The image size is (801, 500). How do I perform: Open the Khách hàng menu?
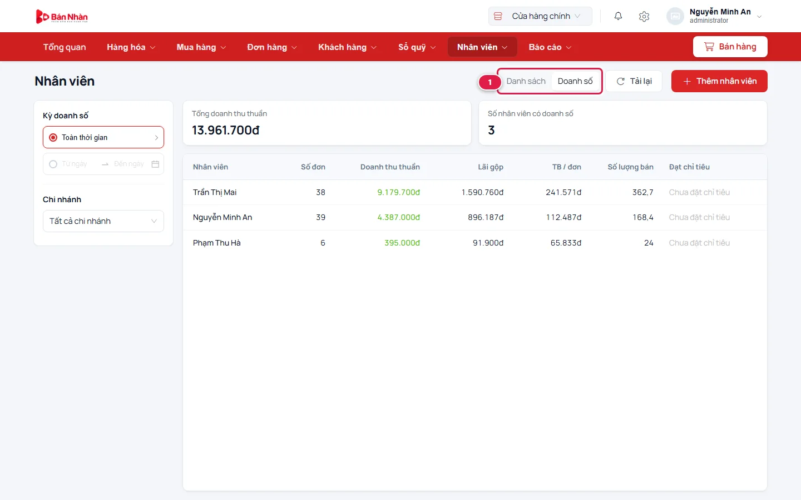coord(347,47)
